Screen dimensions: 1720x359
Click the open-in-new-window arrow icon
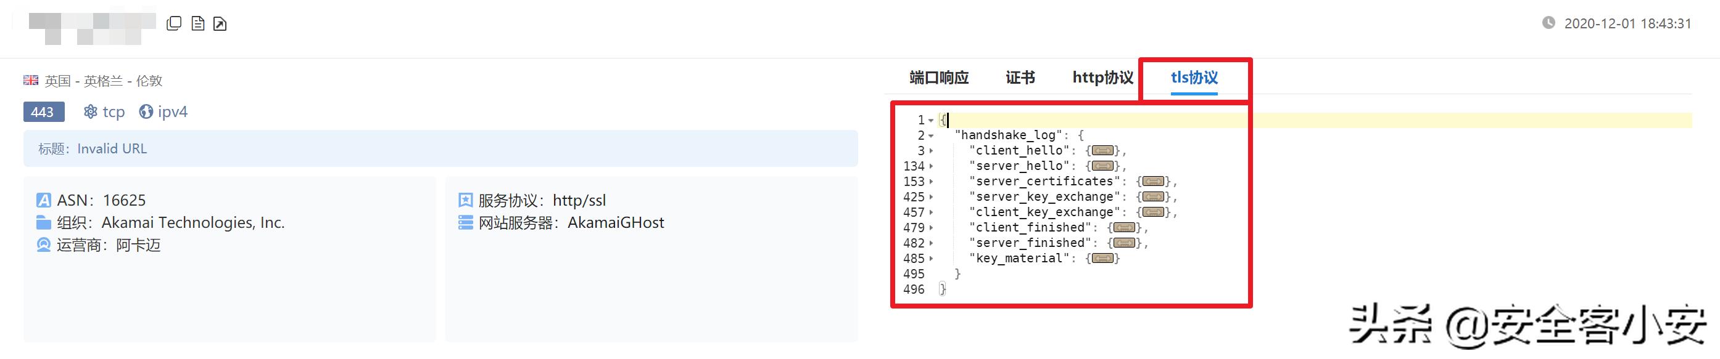point(220,24)
